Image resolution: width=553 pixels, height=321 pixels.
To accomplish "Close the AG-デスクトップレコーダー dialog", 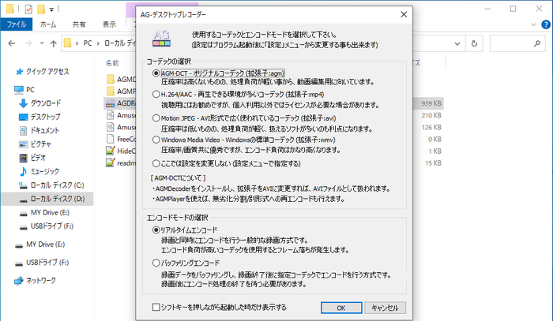I will 404,14.
